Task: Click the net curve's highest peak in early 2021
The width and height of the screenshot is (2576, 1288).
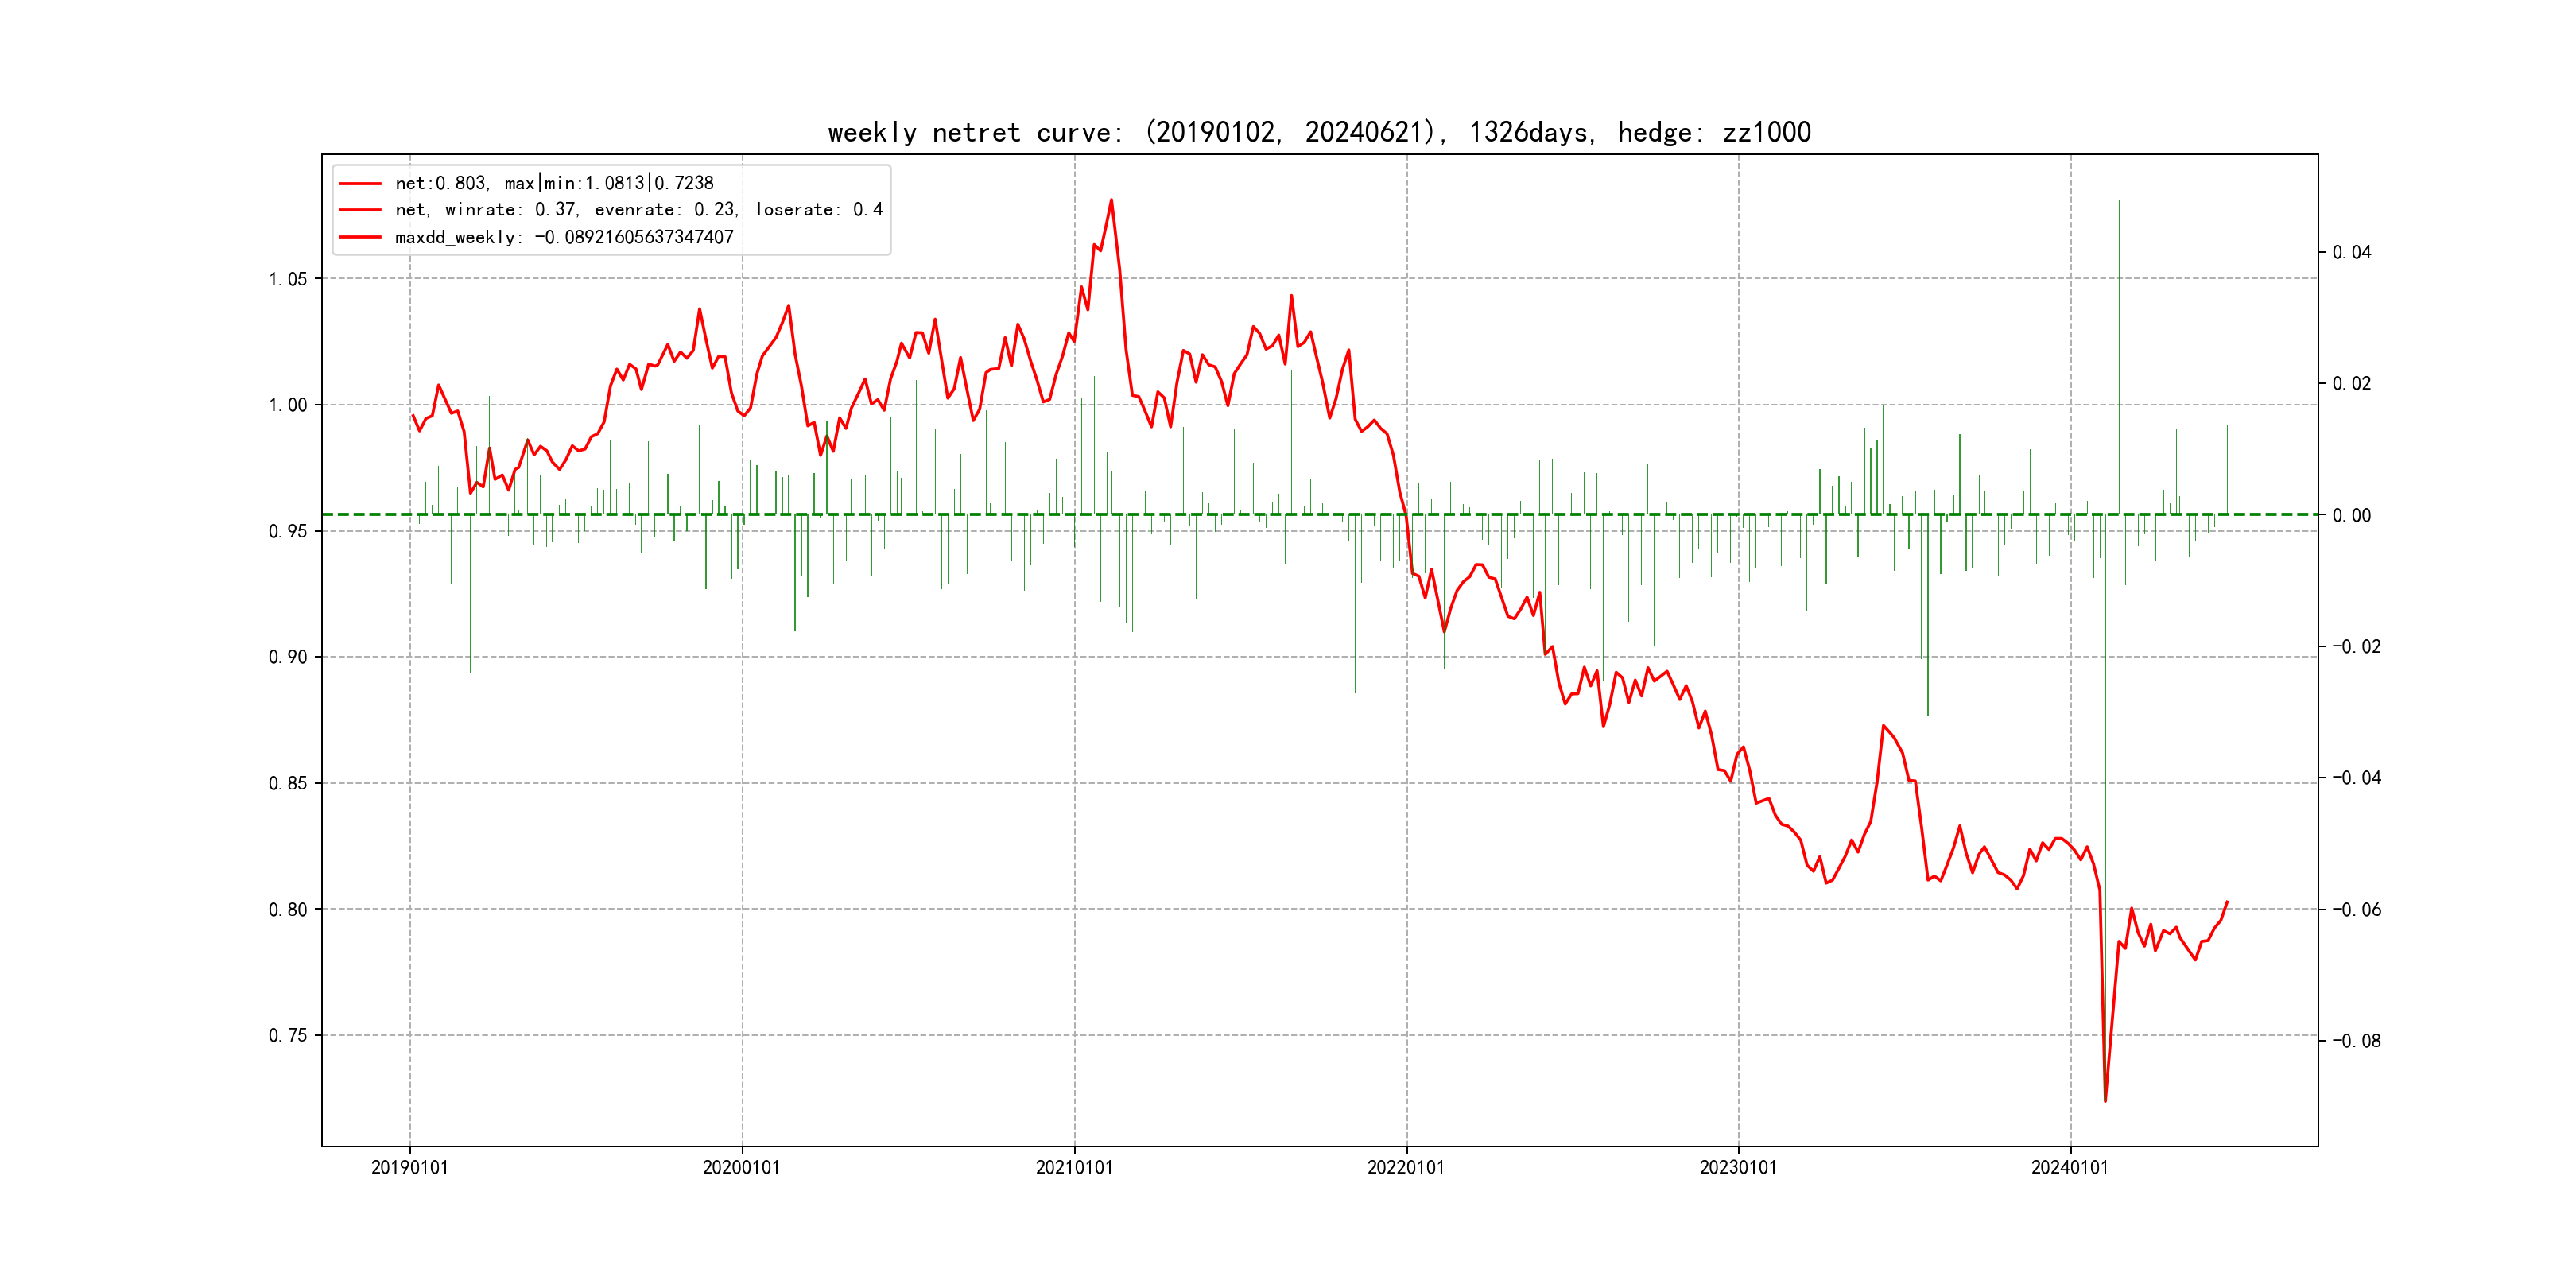Action: 1111,200
